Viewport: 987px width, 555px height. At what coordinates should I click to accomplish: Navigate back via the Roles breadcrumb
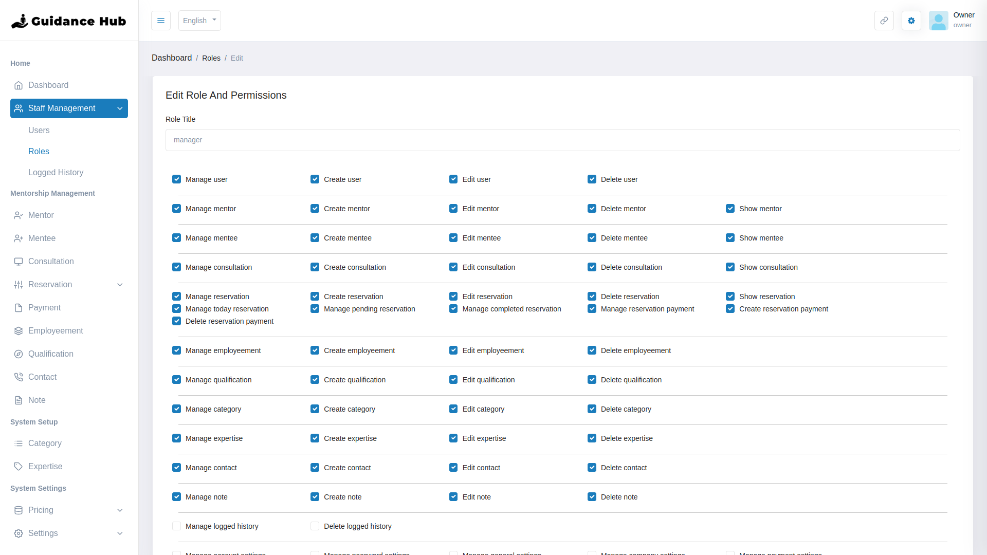(x=211, y=58)
